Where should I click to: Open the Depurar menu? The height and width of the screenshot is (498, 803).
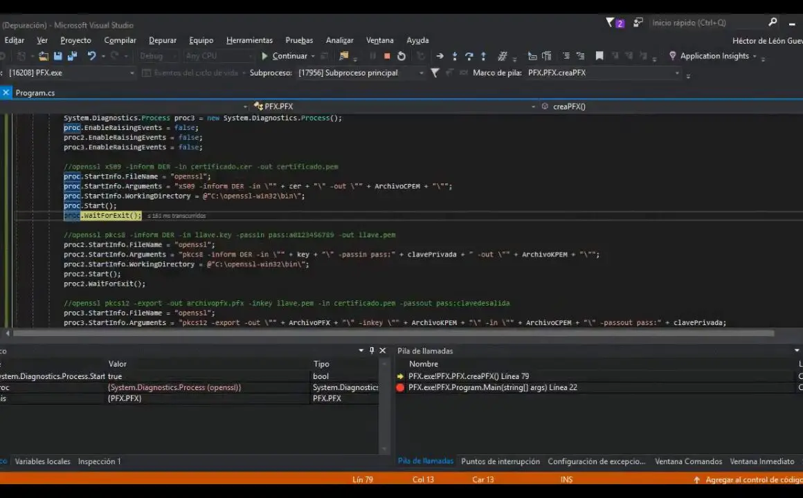pyautogui.click(x=163, y=40)
